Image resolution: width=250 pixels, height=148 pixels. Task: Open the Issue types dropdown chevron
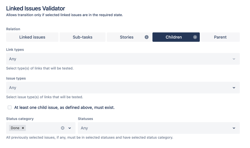point(234,87)
